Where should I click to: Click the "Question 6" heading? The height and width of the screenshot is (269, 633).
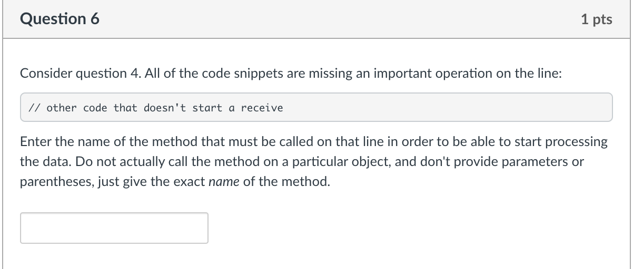[60, 19]
